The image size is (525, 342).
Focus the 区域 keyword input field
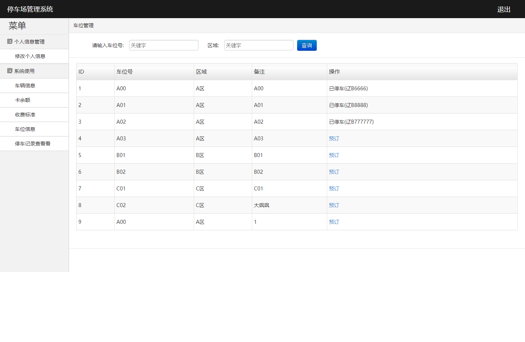259,45
